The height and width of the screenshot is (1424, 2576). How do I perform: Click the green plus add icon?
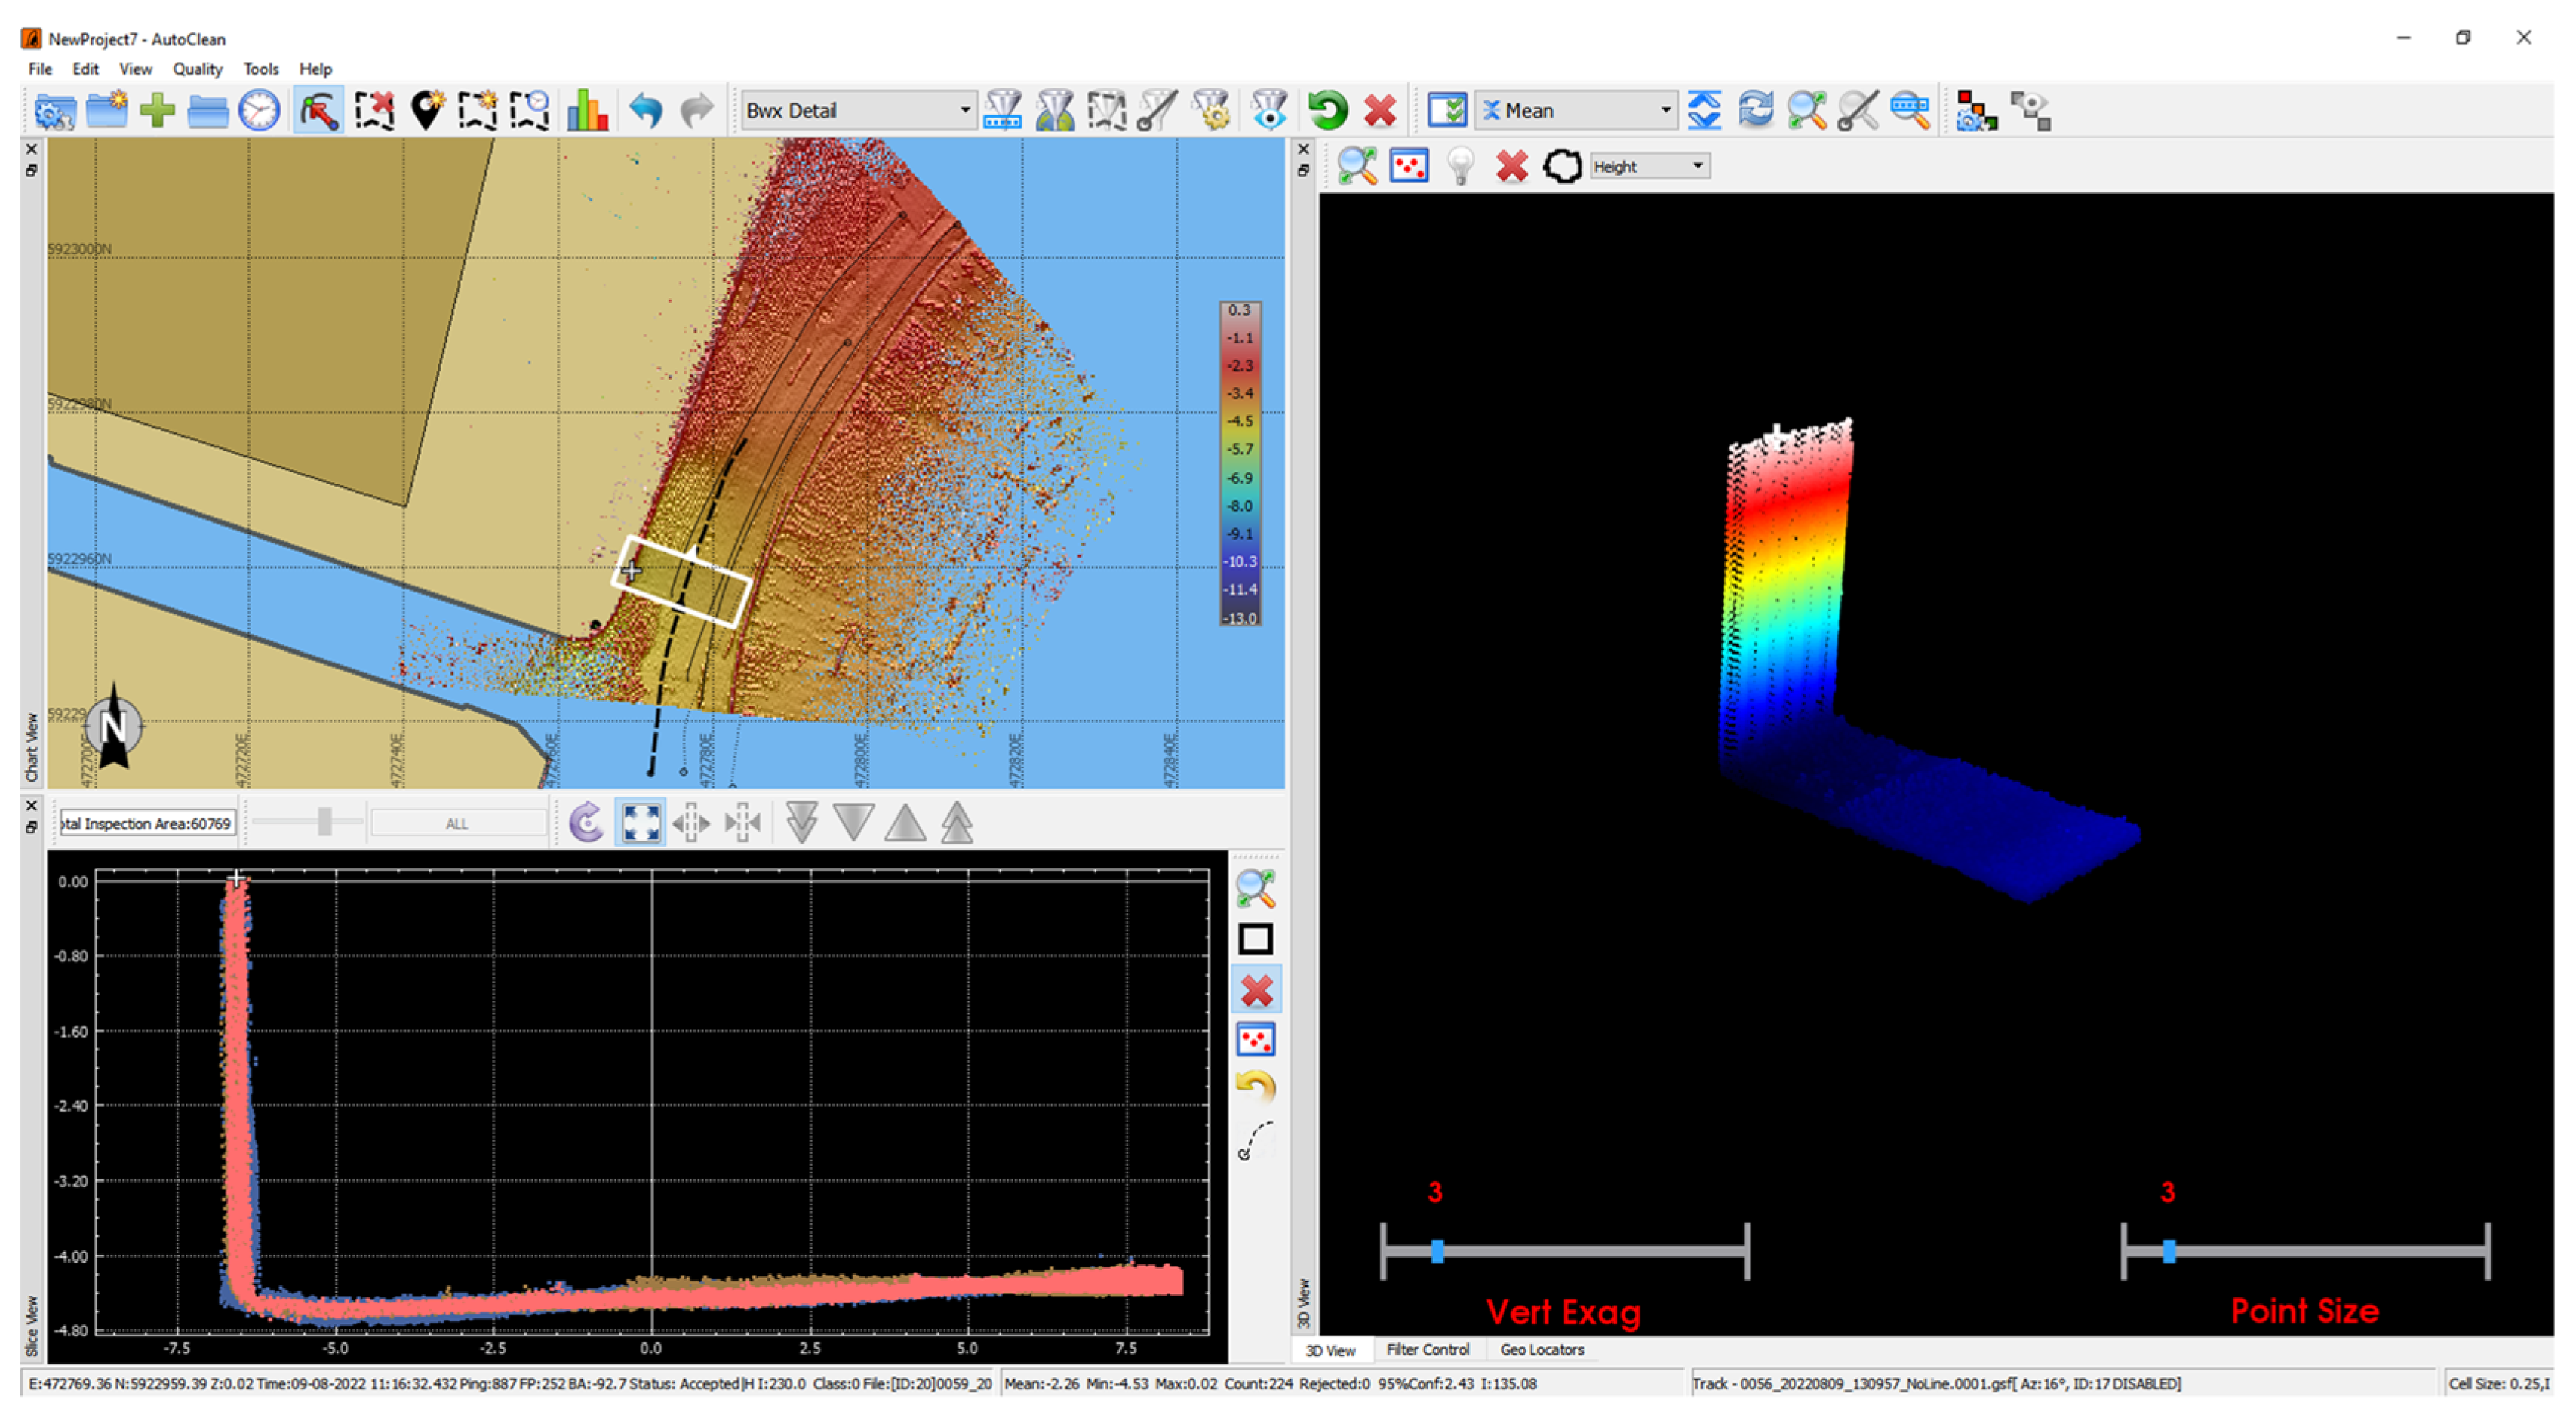(x=157, y=110)
